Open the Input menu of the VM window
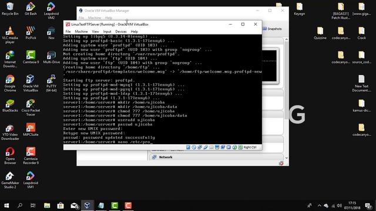The height and width of the screenshot is (211, 376). click(107, 32)
